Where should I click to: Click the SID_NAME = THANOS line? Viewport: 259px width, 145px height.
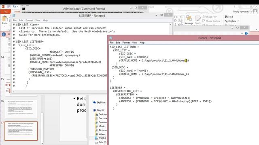coord(133,71)
